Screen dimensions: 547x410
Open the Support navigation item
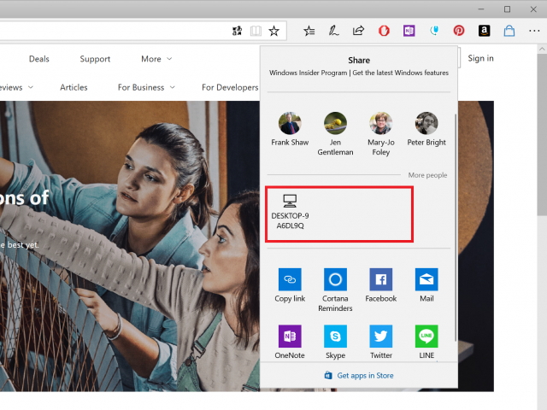(95, 59)
